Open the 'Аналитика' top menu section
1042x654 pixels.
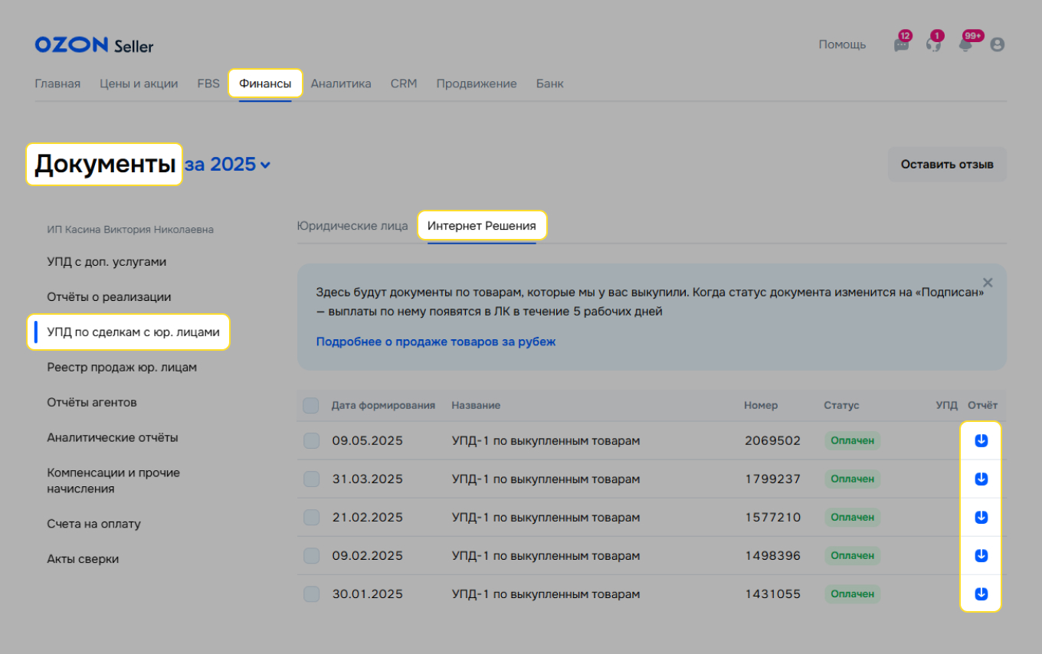(x=341, y=83)
